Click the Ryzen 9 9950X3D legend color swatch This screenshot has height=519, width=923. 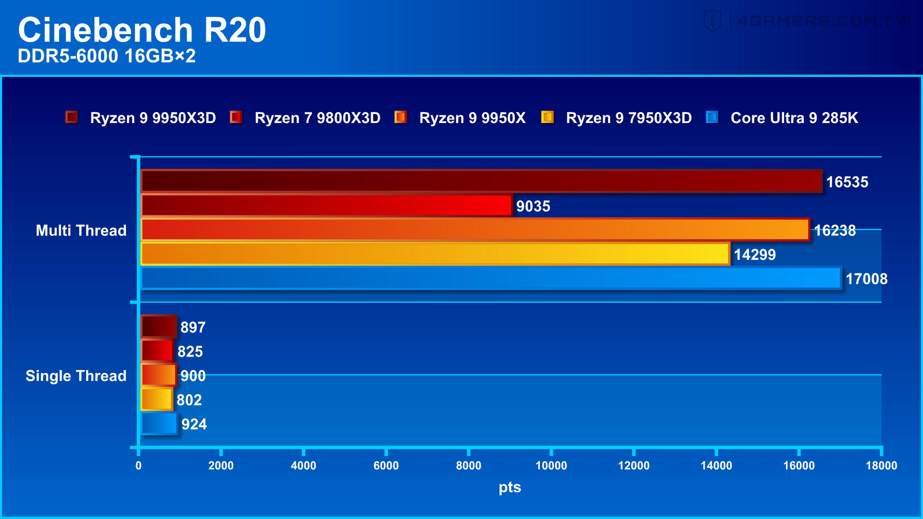pyautogui.click(x=72, y=117)
